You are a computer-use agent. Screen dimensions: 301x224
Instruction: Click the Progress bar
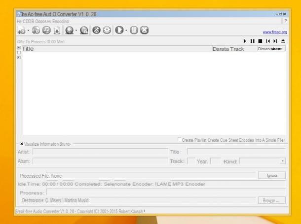coord(166,192)
